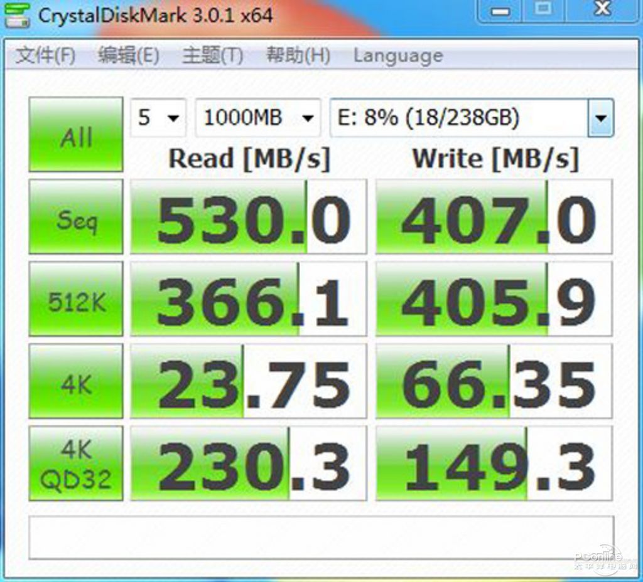This screenshot has height=582, width=643.
Task: Click the Read [MB/s] column header
Action: pyautogui.click(x=249, y=159)
